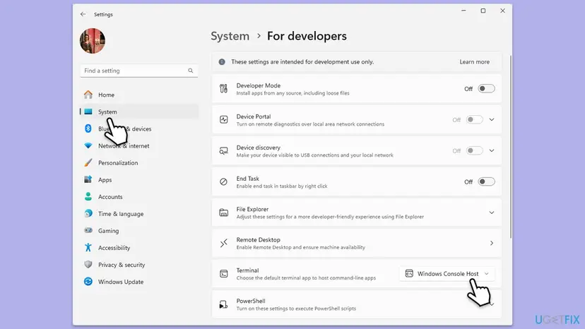Screen dimensions: 585x329
Task: Click the Windows Update sync icon
Action: tap(88, 282)
